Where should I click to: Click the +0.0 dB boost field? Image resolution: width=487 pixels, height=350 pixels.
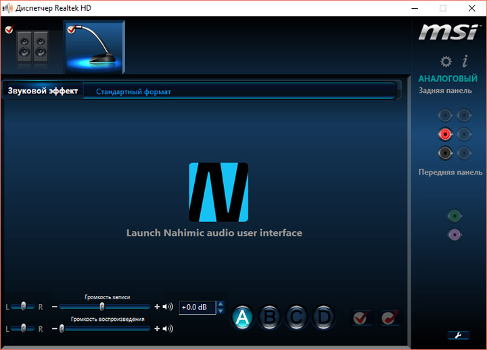[198, 307]
